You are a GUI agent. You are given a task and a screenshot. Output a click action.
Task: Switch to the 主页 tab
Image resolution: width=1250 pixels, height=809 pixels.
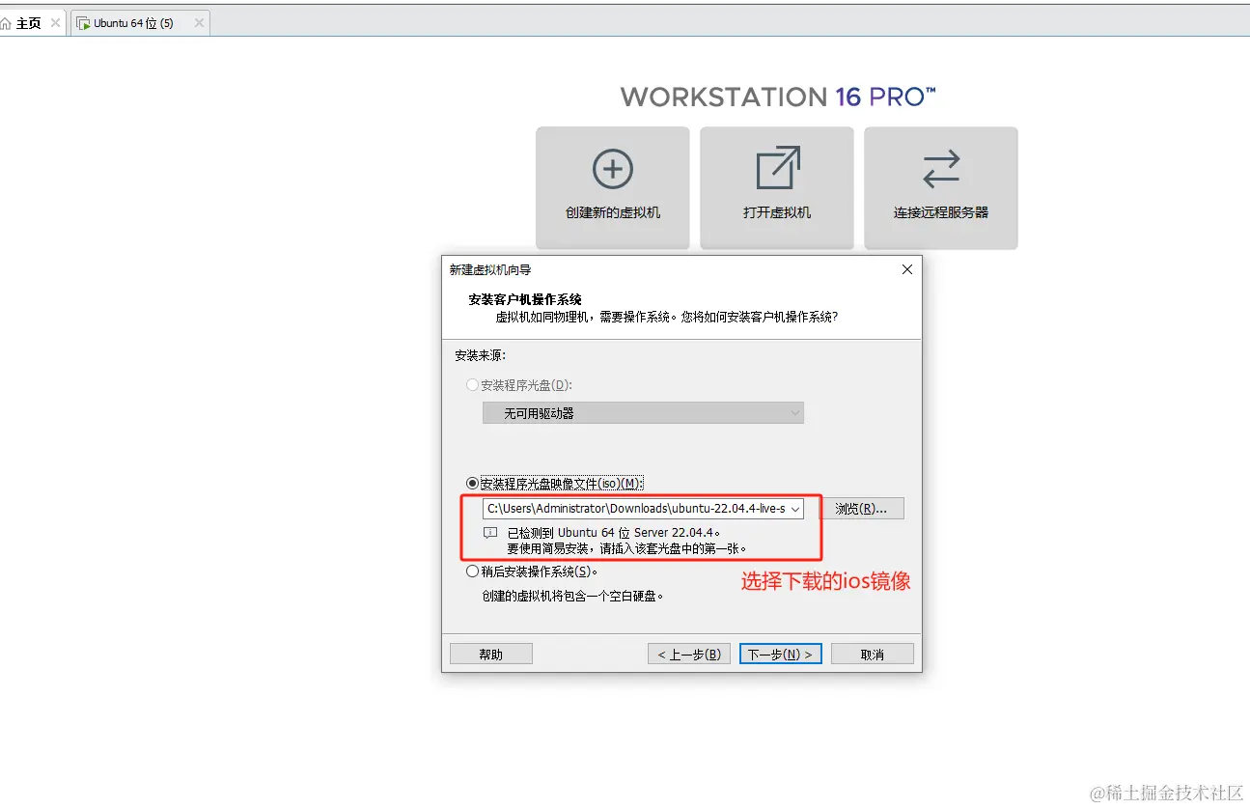point(29,23)
